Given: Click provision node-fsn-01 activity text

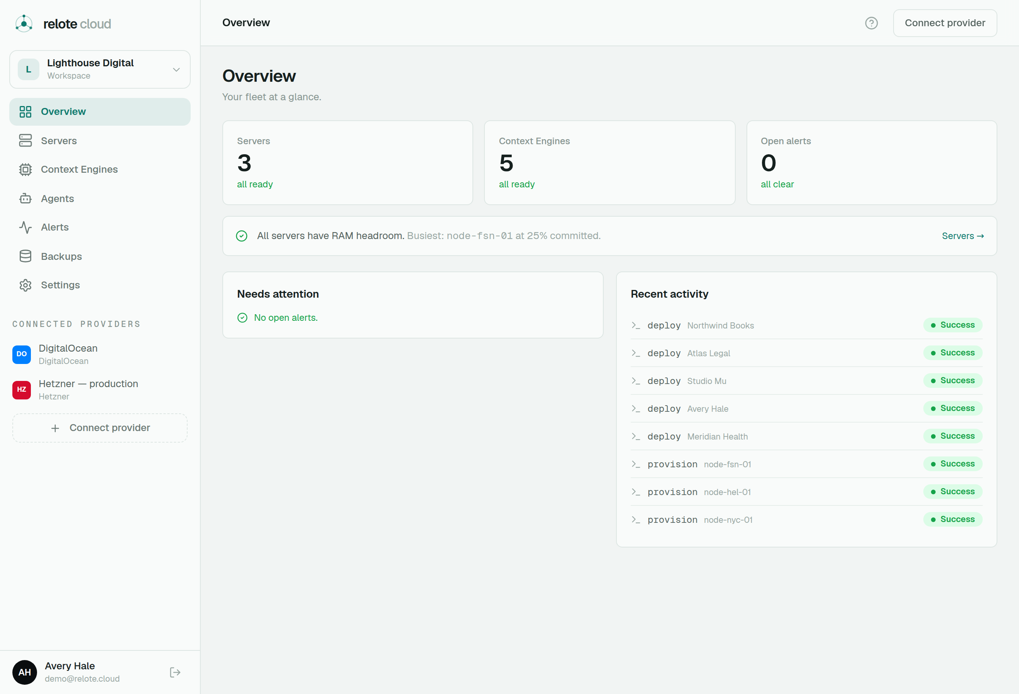Looking at the screenshot, I should (699, 464).
